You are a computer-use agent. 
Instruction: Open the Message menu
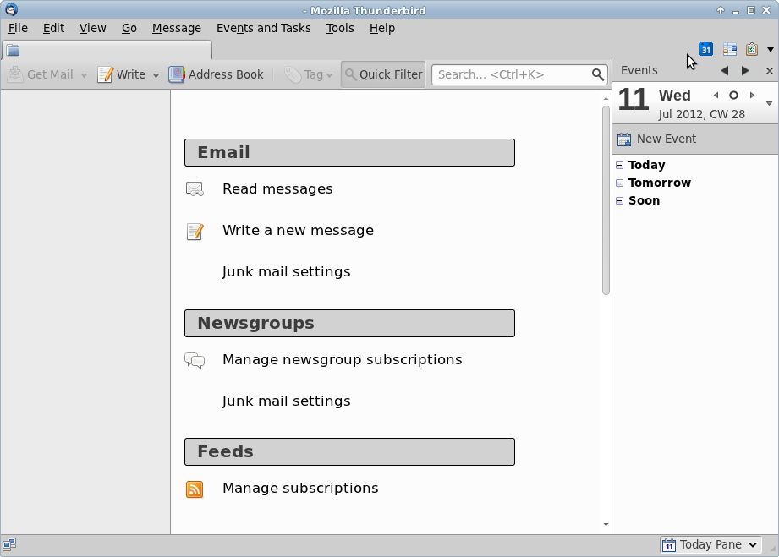[x=177, y=28]
